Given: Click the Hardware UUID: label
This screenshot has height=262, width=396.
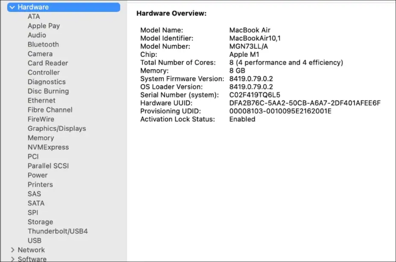Looking at the screenshot, I should tap(167, 103).
